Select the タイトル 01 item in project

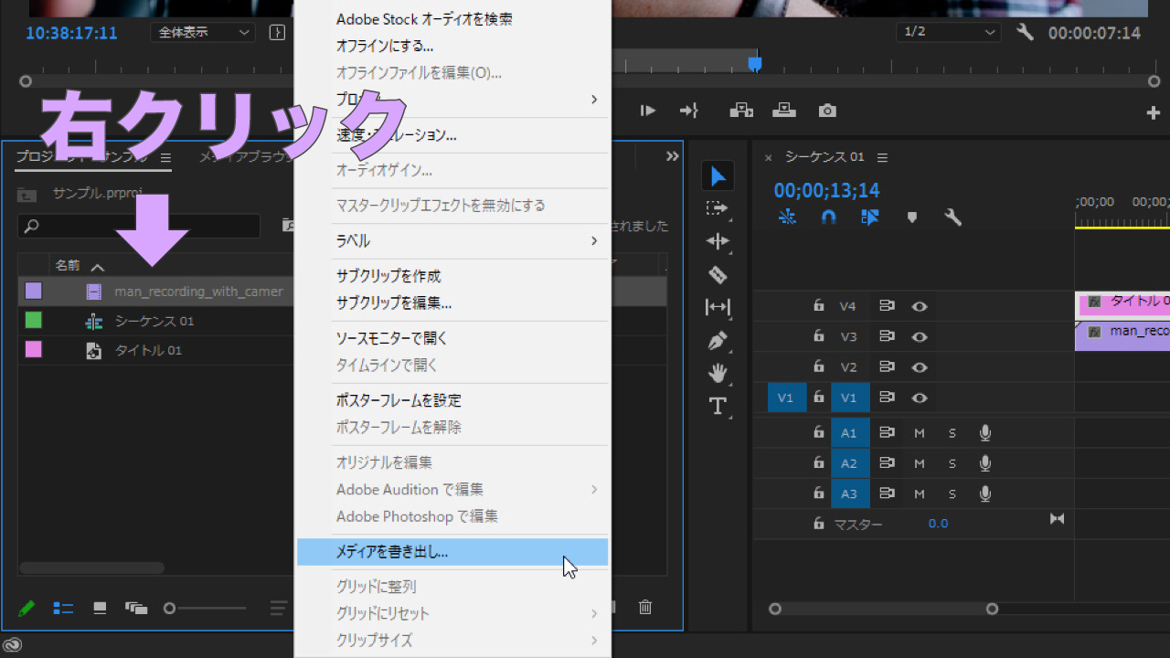[148, 350]
